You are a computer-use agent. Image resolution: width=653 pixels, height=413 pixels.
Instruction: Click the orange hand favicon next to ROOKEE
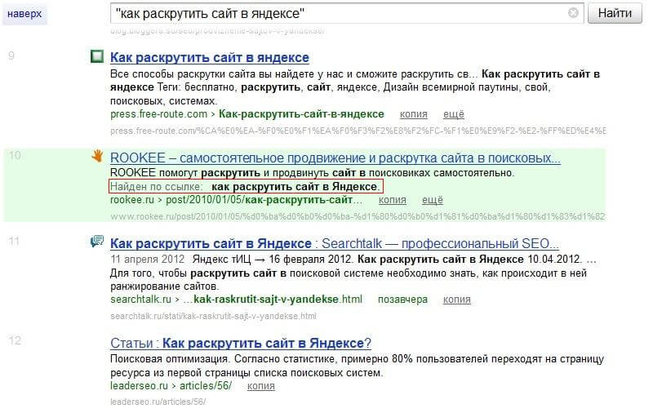click(97, 156)
